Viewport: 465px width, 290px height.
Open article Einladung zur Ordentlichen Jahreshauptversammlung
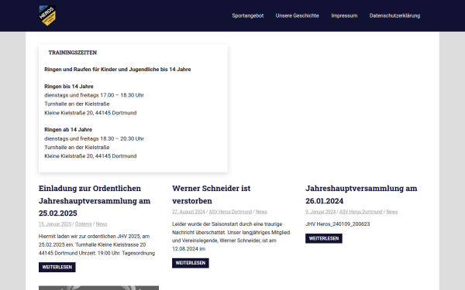(x=95, y=200)
